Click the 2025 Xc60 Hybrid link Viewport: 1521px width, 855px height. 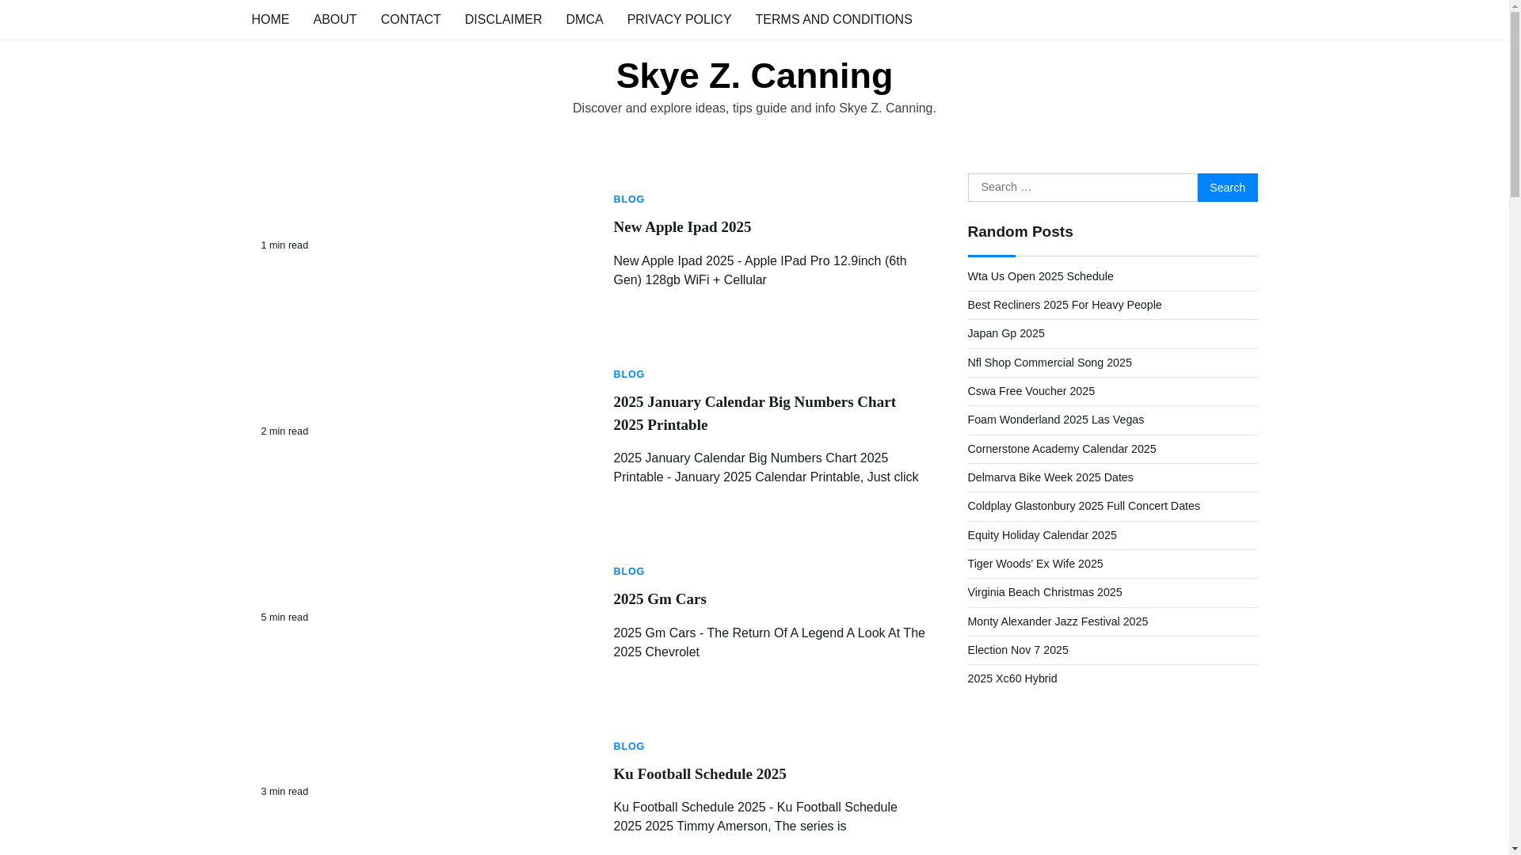pos(1012,678)
